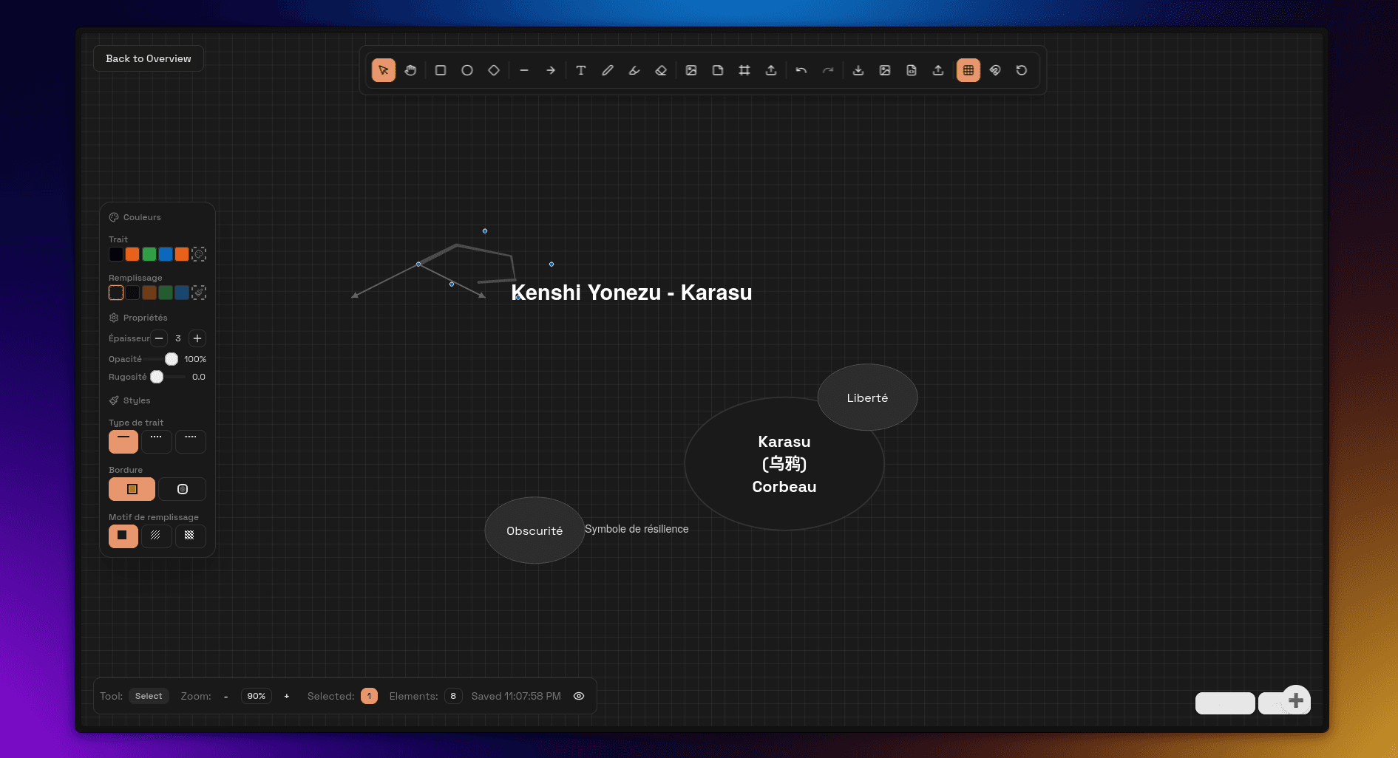
Task: Select the Rectangle shape tool
Action: pyautogui.click(x=441, y=70)
